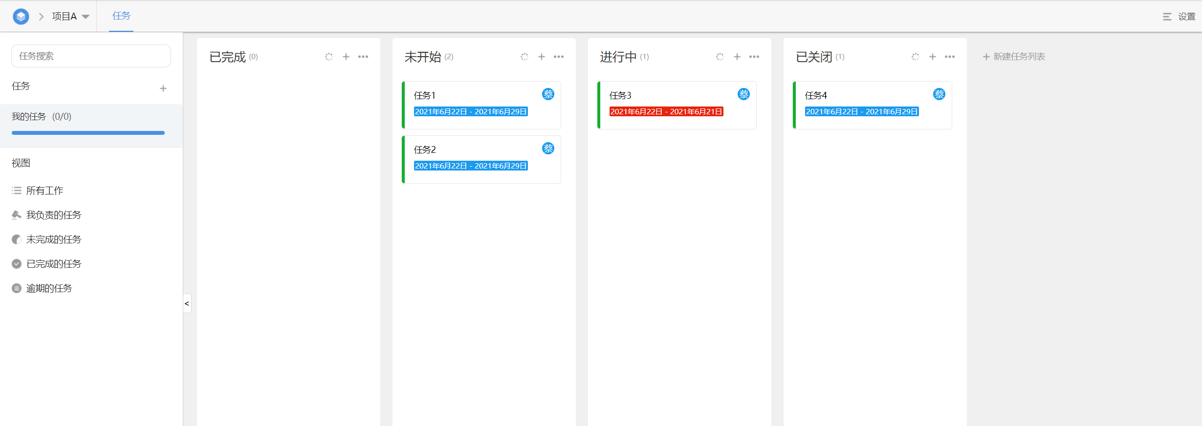Image resolution: width=1202 pixels, height=426 pixels.
Task: Click the plus icon beside 任务 in sidebar
Action: coord(163,88)
